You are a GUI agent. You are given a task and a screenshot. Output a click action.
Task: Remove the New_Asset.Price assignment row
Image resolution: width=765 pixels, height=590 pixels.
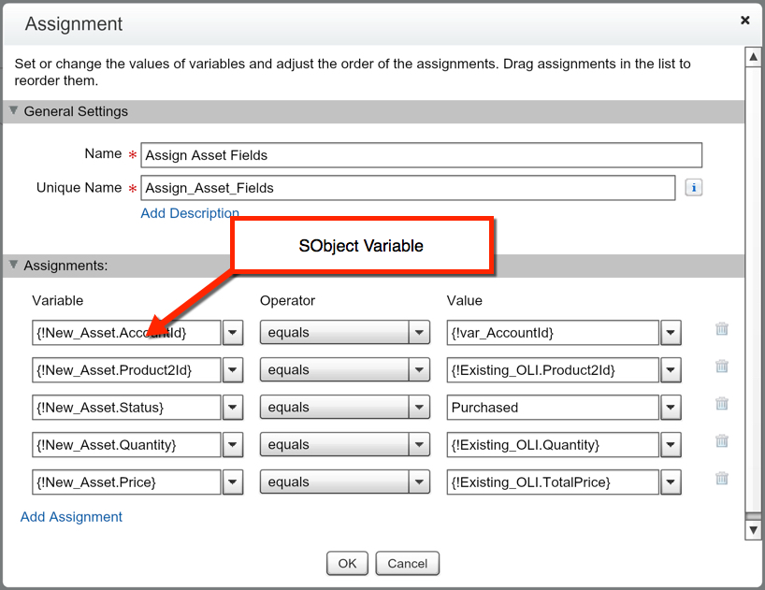pyautogui.click(x=722, y=479)
